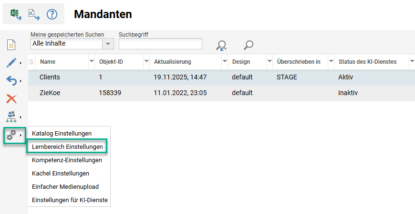The height and width of the screenshot is (214, 415).
Task: Click the default design cell of Clients
Action: tap(242, 78)
